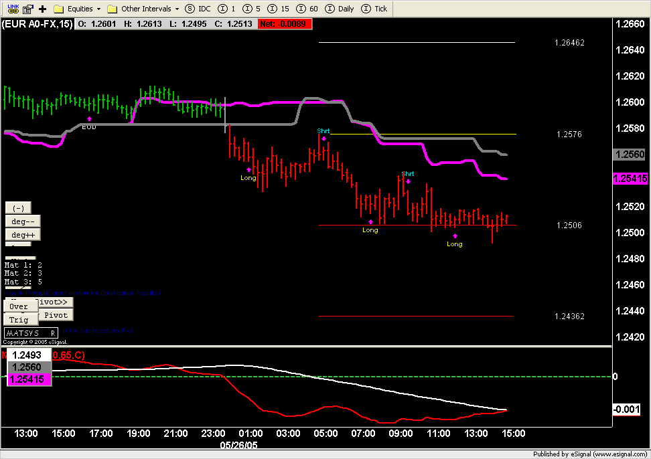Screen dimensions: 651x459
Task: Click the Equities folder icon
Action: (59, 9)
